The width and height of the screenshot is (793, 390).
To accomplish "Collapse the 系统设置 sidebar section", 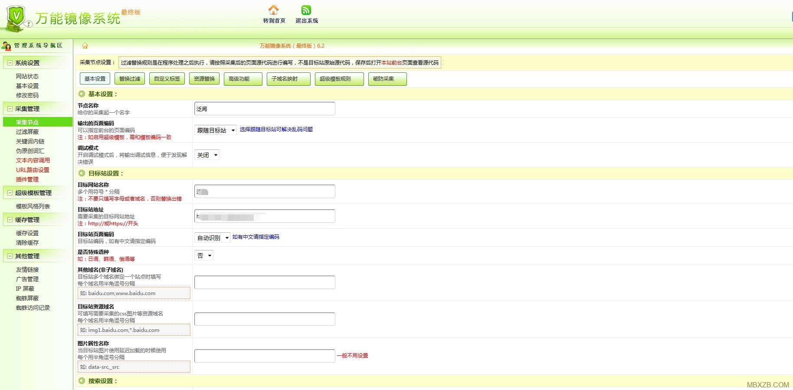I will pyautogui.click(x=10, y=63).
